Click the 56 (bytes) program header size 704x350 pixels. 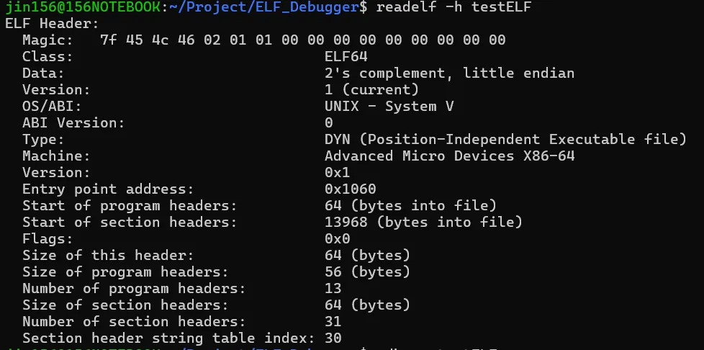(x=367, y=272)
